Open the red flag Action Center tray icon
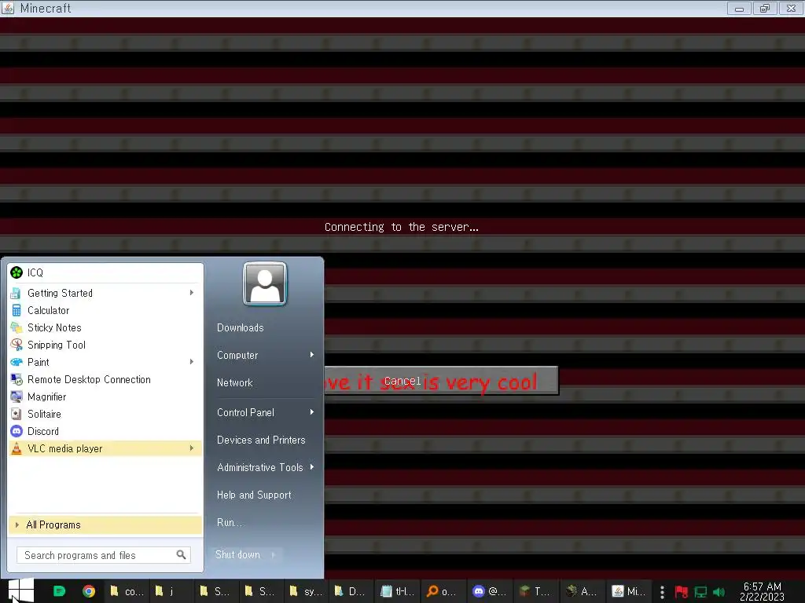Screen dimensions: 805x603 [682, 592]
